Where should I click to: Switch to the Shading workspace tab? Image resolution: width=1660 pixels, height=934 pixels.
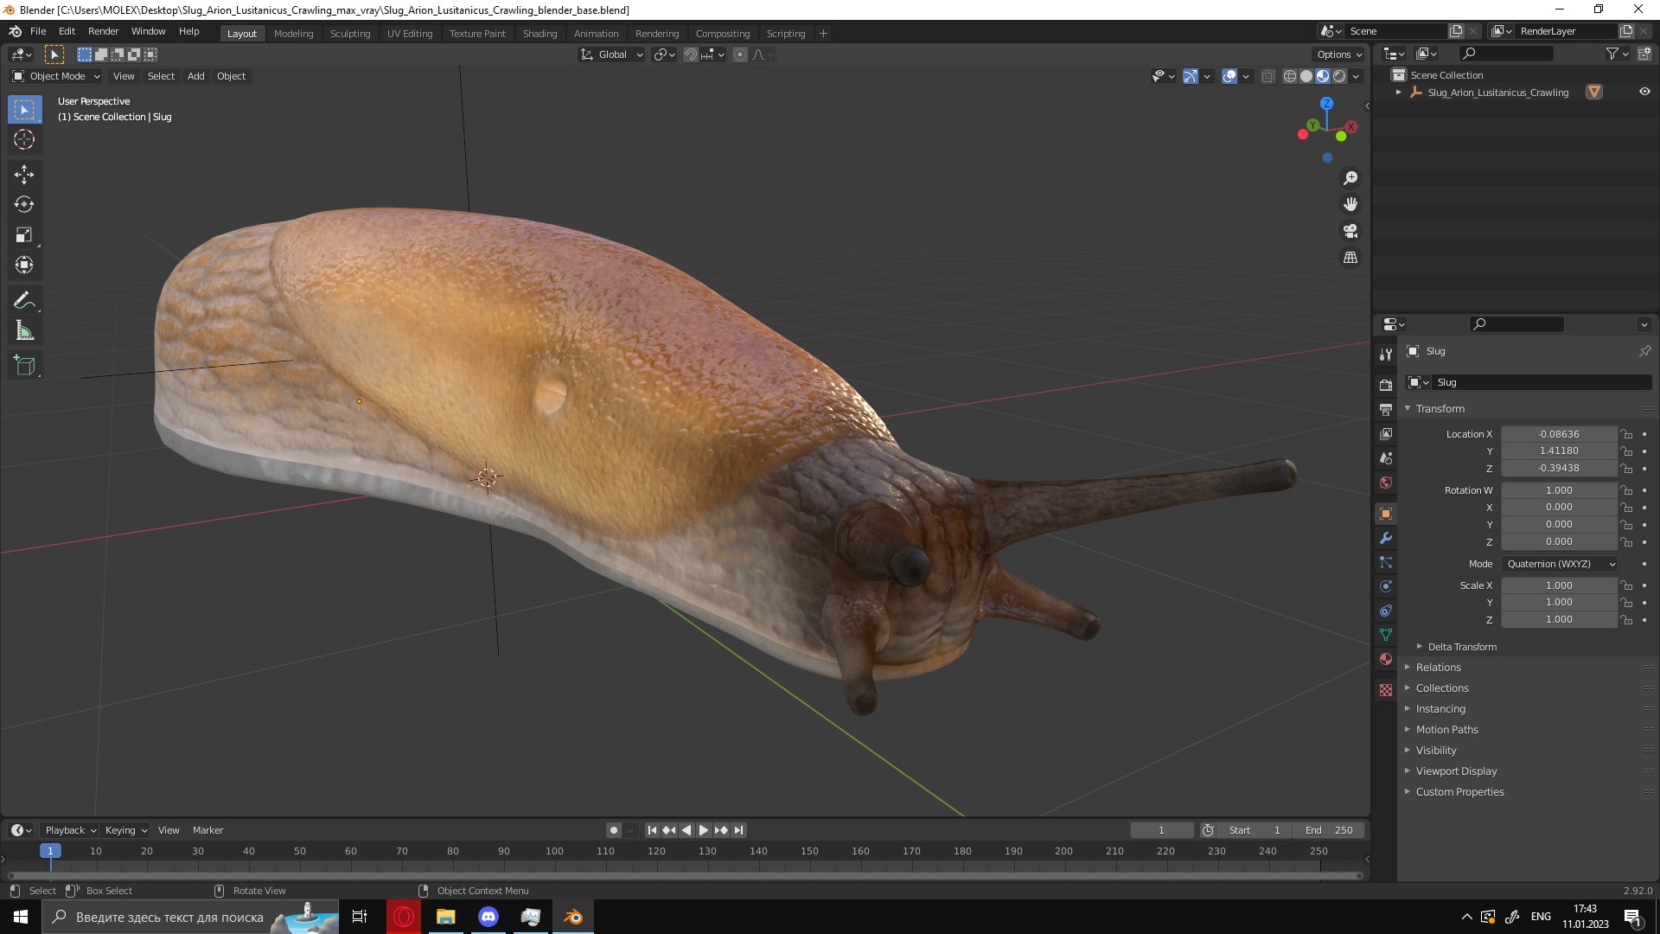tap(539, 34)
